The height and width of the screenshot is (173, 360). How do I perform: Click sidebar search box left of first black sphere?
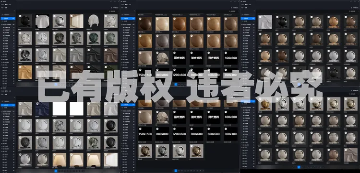click(x=8, y=15)
